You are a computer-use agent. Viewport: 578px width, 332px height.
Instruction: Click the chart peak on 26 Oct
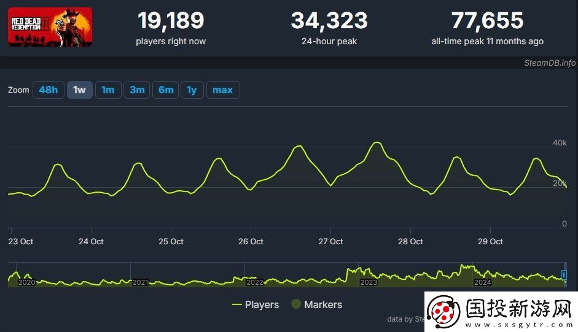299,146
